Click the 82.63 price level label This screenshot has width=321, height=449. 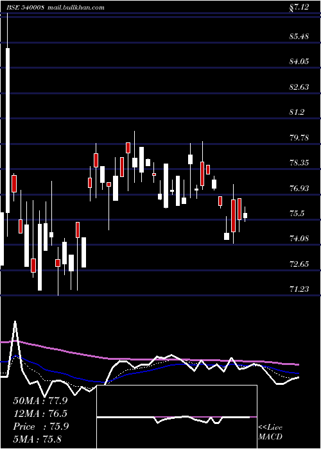(x=299, y=87)
